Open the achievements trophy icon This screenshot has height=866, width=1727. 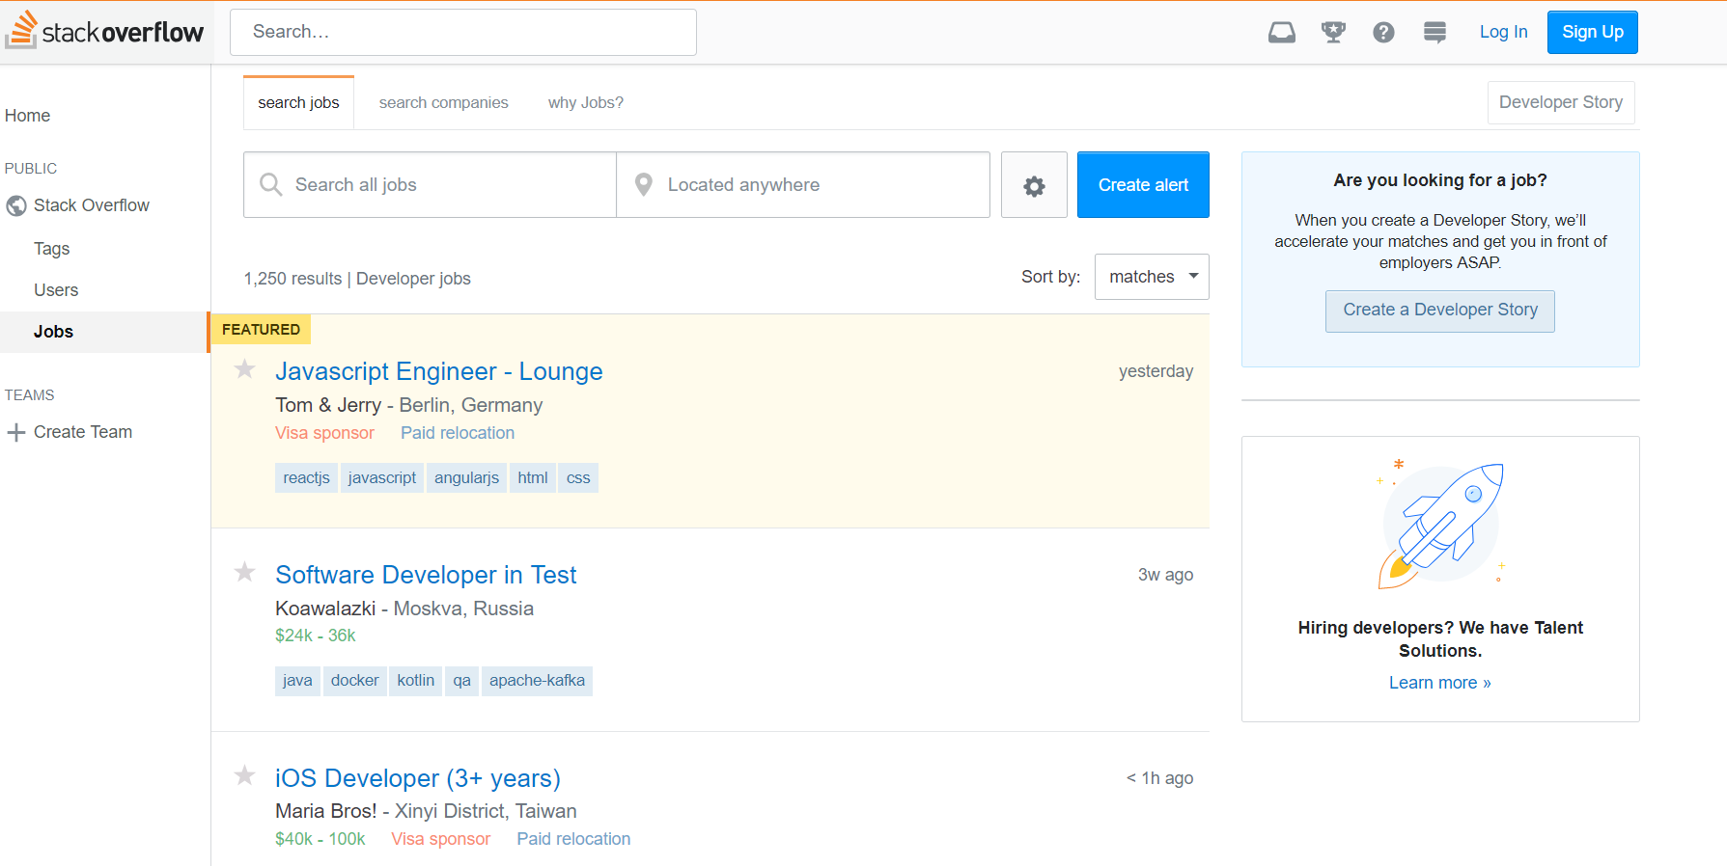[x=1333, y=33]
